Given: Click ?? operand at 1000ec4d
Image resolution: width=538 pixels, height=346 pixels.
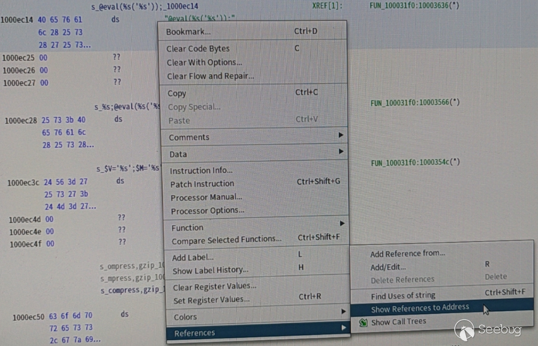Looking at the screenshot, I should 122,218.
